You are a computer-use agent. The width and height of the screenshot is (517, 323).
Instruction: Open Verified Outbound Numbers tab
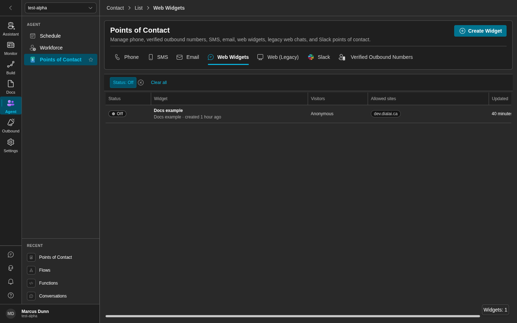point(376,57)
